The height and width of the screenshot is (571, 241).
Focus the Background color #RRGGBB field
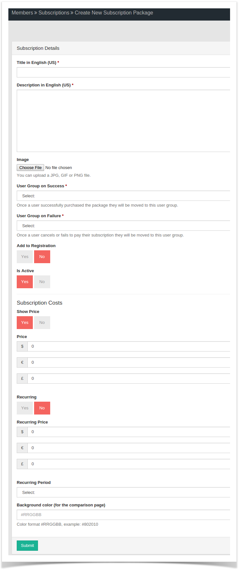[124, 515]
